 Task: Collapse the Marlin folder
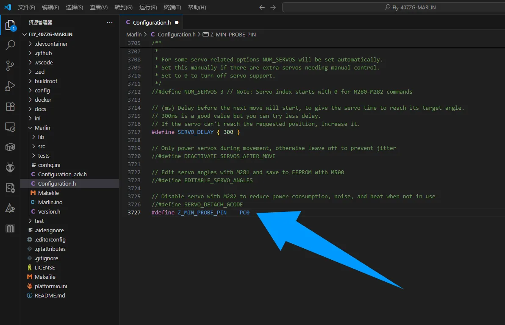click(42, 128)
